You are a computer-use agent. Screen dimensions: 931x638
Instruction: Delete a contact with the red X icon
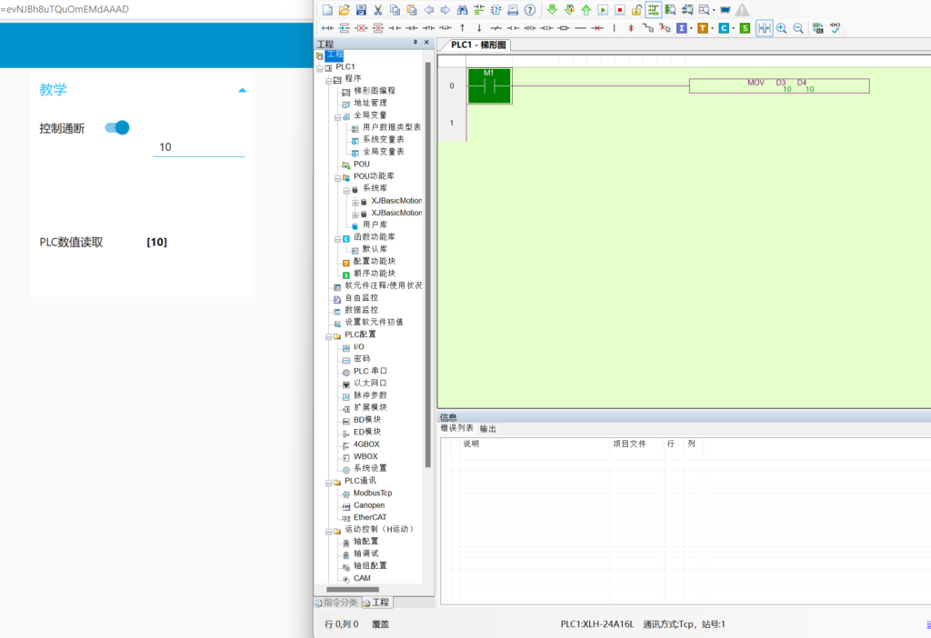click(x=361, y=28)
